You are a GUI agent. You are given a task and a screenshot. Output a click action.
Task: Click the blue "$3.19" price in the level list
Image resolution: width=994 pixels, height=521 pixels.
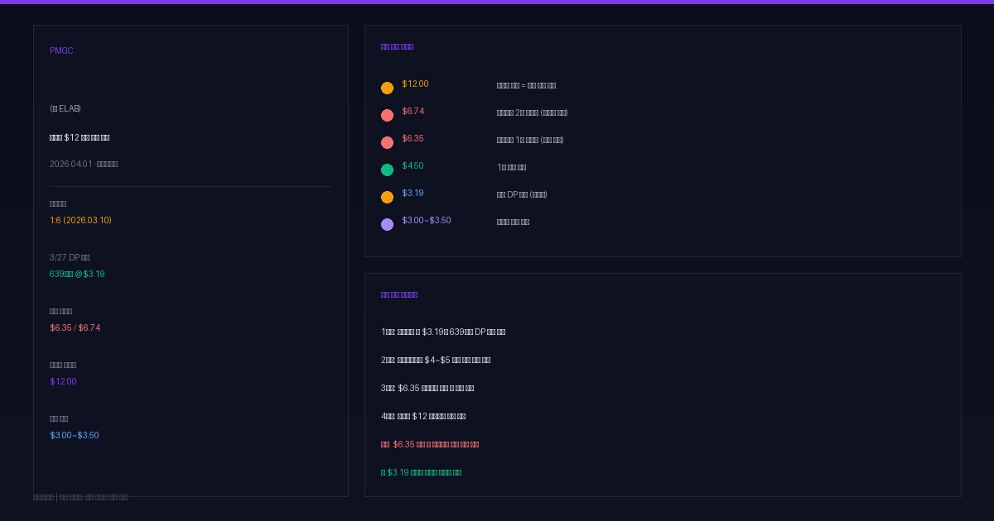413,194
